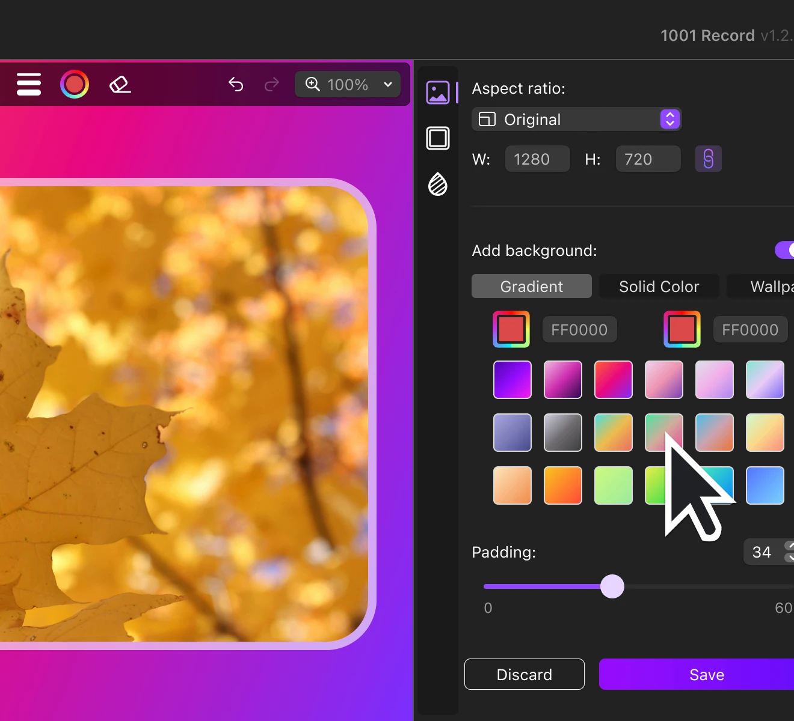This screenshot has height=721, width=794.
Task: Toggle the Add background switch off
Action: (x=786, y=250)
